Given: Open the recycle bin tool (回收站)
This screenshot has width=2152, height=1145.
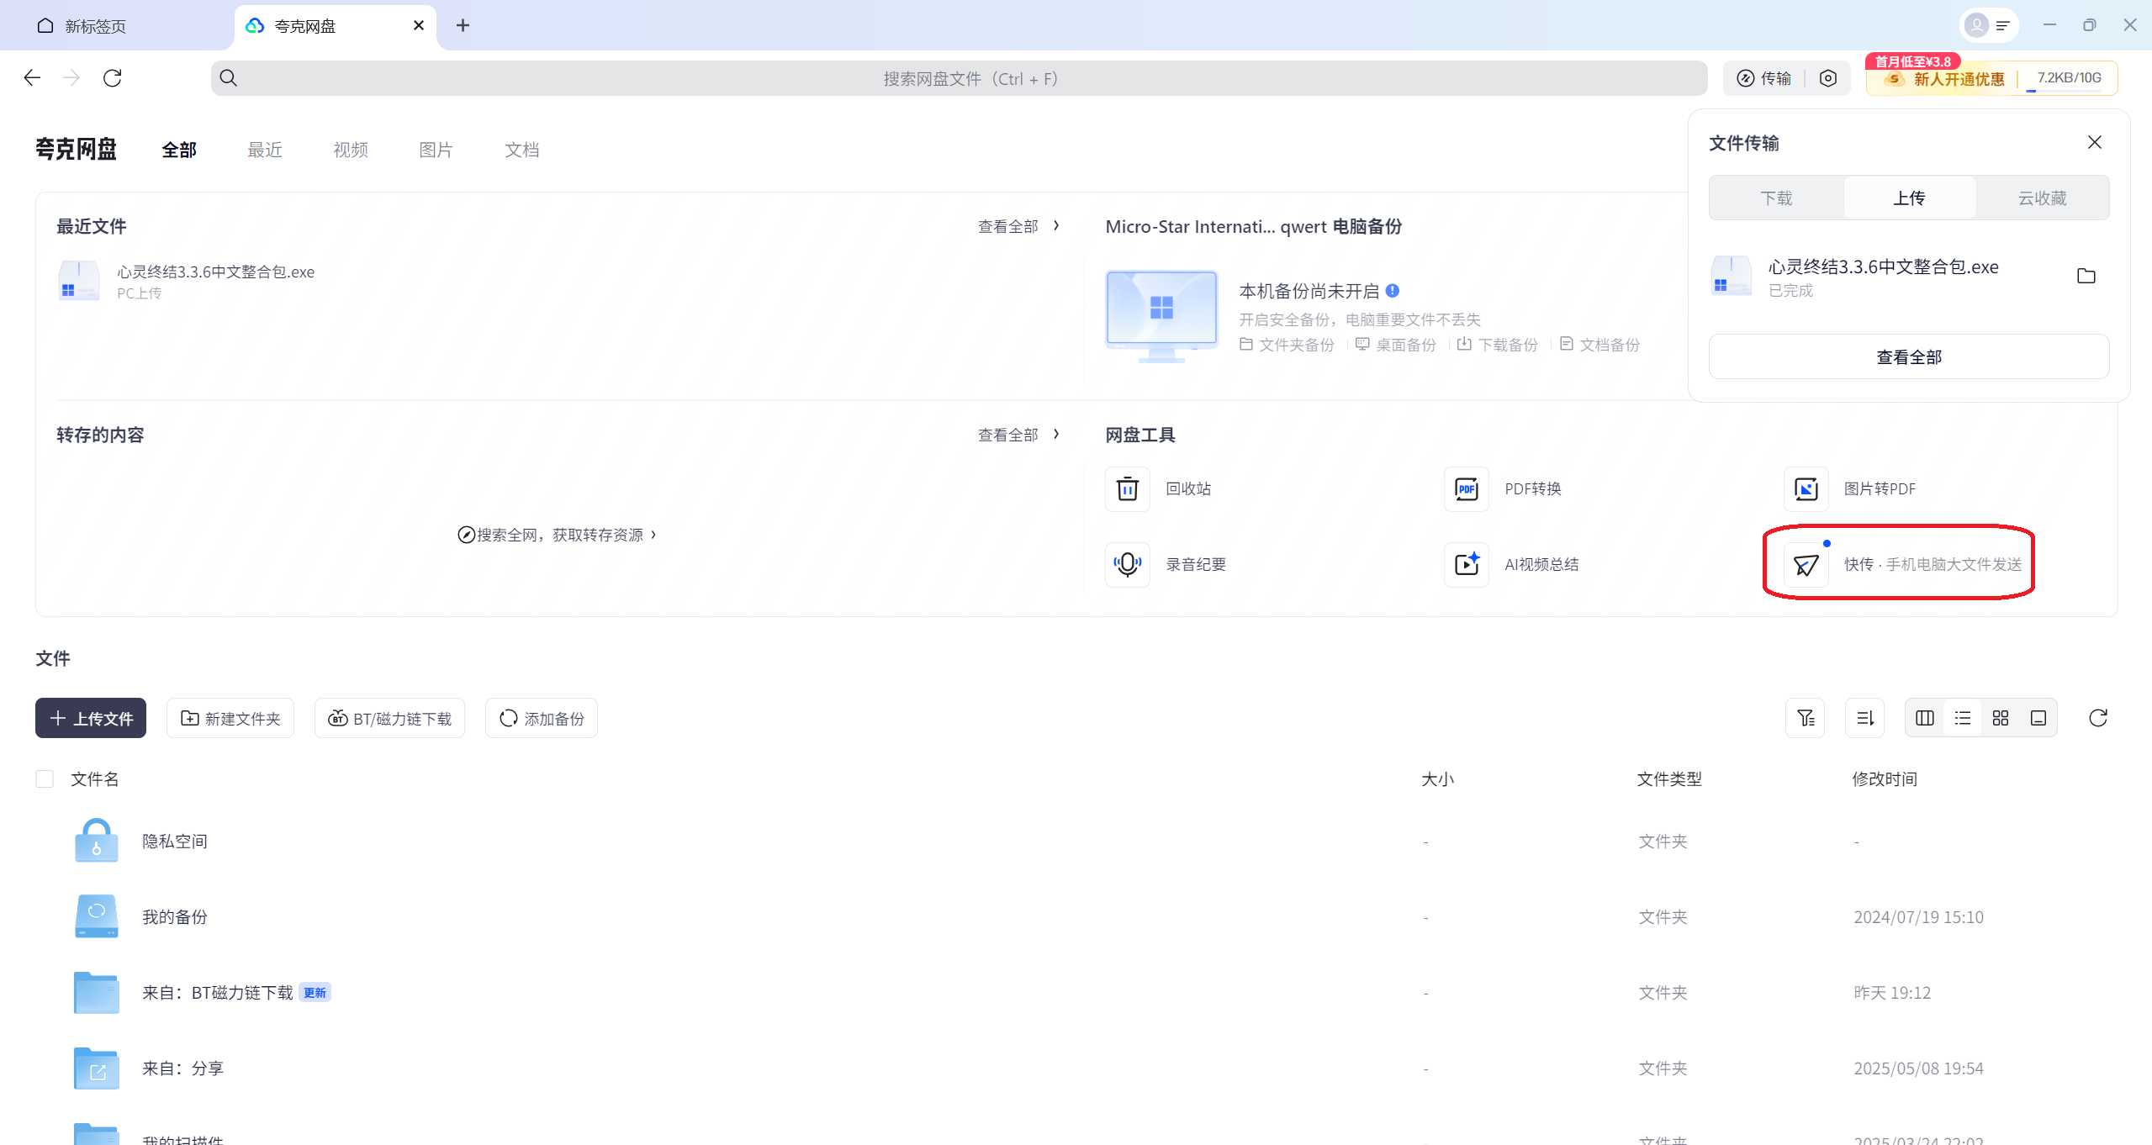Looking at the screenshot, I should 1159,489.
